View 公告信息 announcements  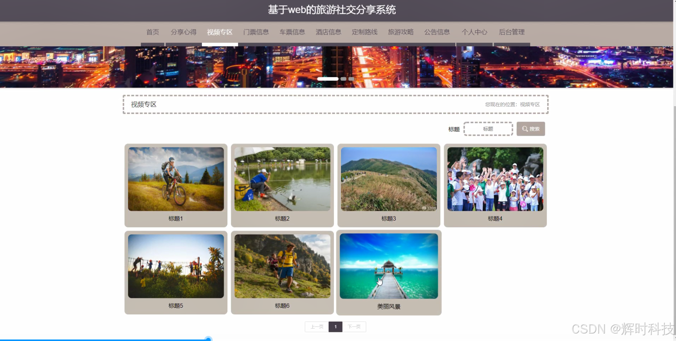coord(437,32)
